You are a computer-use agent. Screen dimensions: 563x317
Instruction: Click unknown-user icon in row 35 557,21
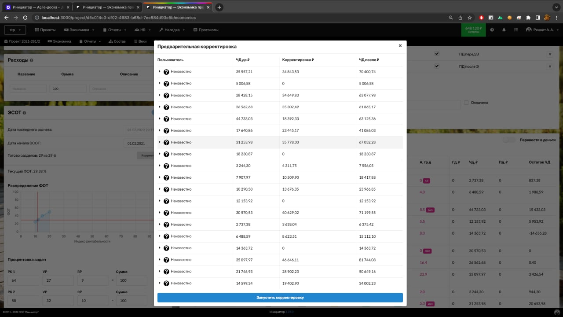(x=166, y=72)
